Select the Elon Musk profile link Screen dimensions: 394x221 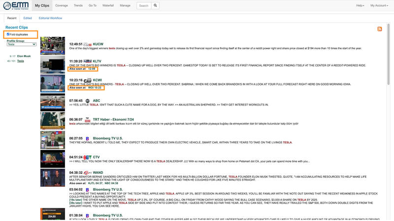point(24,56)
